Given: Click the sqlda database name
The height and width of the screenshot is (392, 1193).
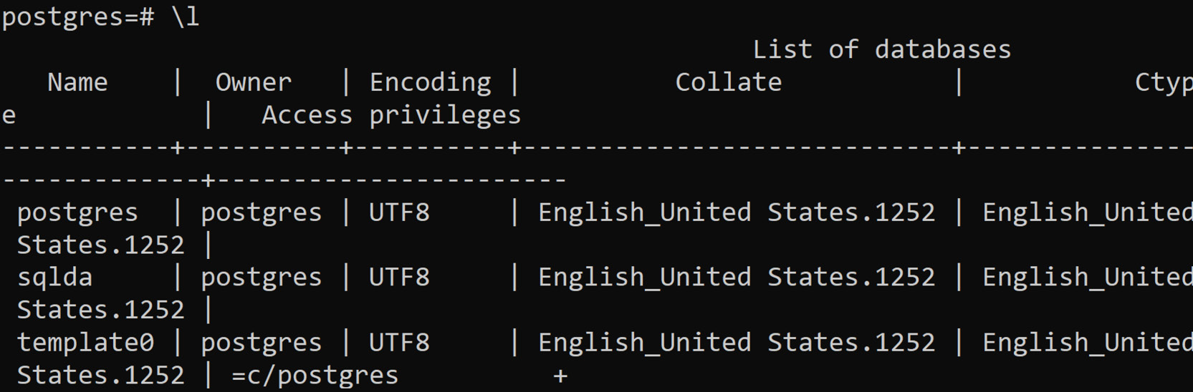Looking at the screenshot, I should 54,278.
